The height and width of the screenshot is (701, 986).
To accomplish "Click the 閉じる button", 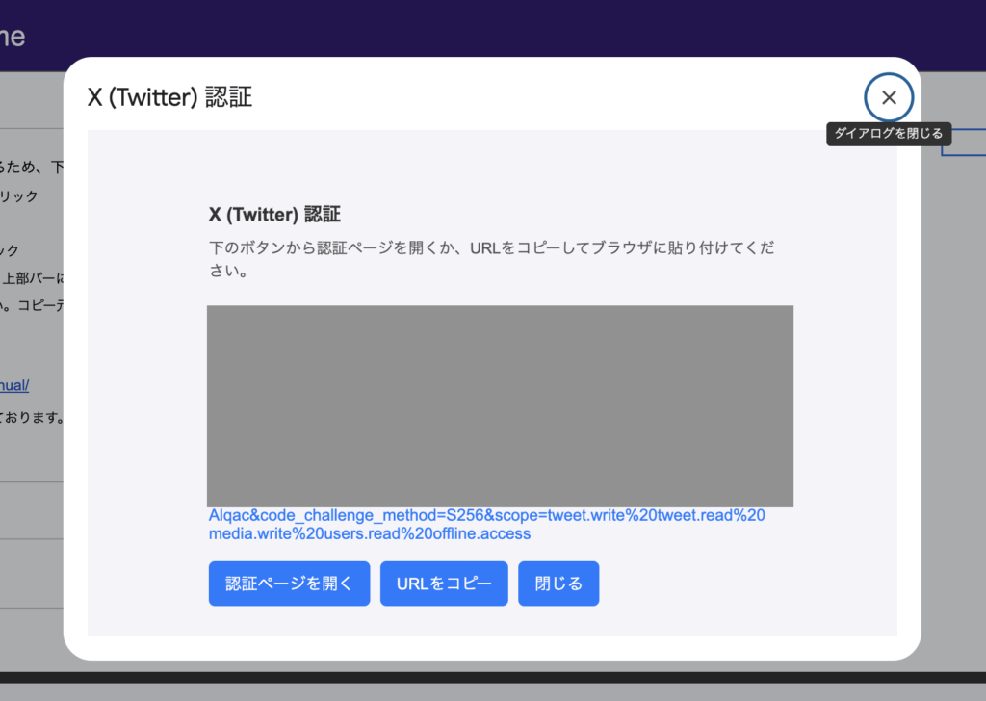I will 558,584.
